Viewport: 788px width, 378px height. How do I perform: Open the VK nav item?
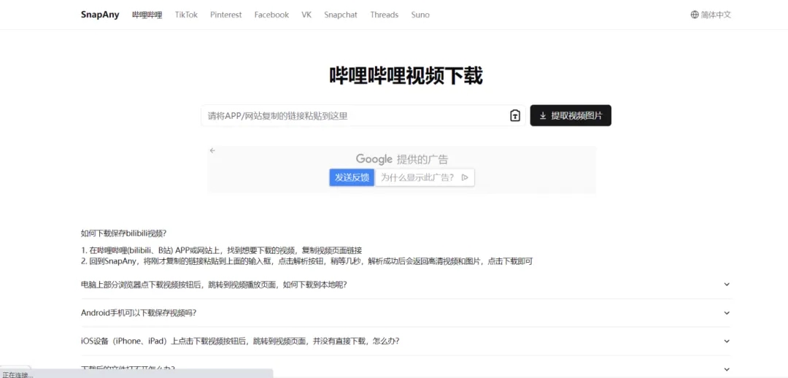(306, 15)
